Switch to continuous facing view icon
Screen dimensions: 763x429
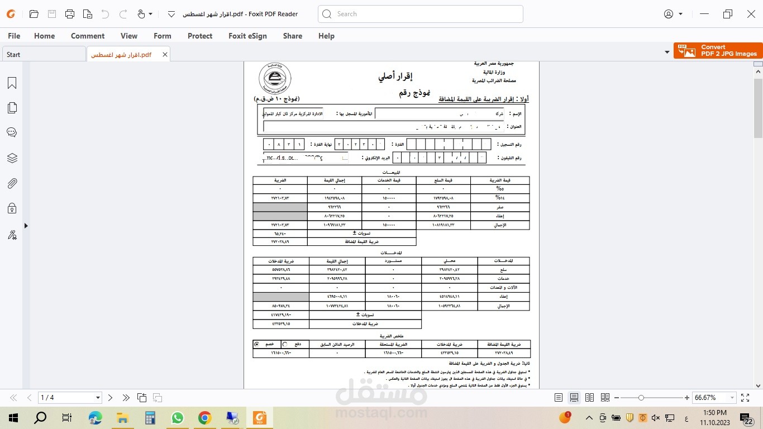pos(605,398)
